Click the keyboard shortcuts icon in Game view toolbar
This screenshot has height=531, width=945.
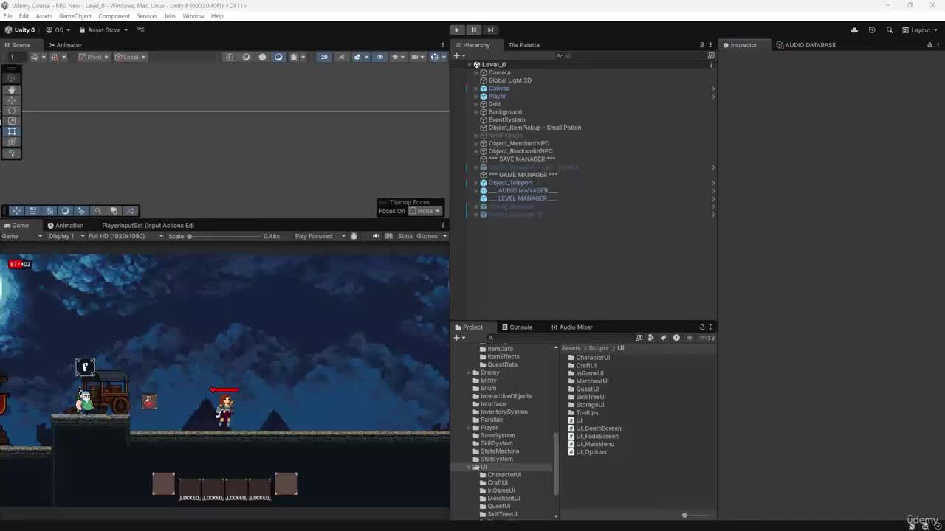click(389, 236)
